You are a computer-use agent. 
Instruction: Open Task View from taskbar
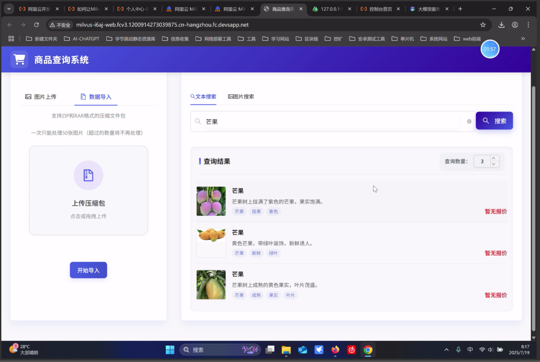pyautogui.click(x=270, y=350)
